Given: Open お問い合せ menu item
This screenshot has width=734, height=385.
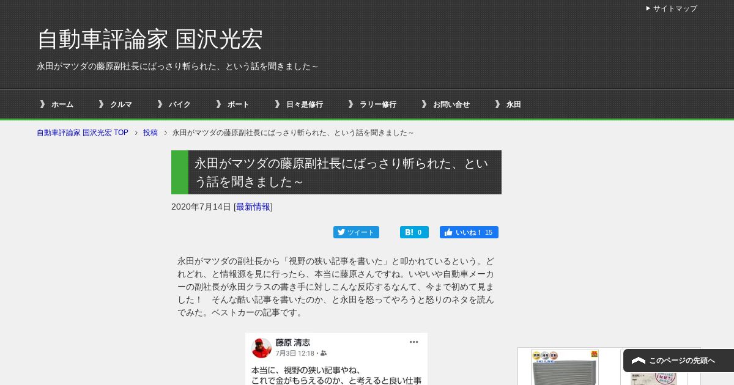Looking at the screenshot, I should (451, 105).
